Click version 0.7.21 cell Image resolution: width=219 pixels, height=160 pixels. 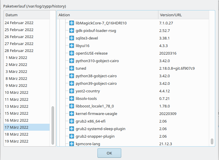coord(164,99)
